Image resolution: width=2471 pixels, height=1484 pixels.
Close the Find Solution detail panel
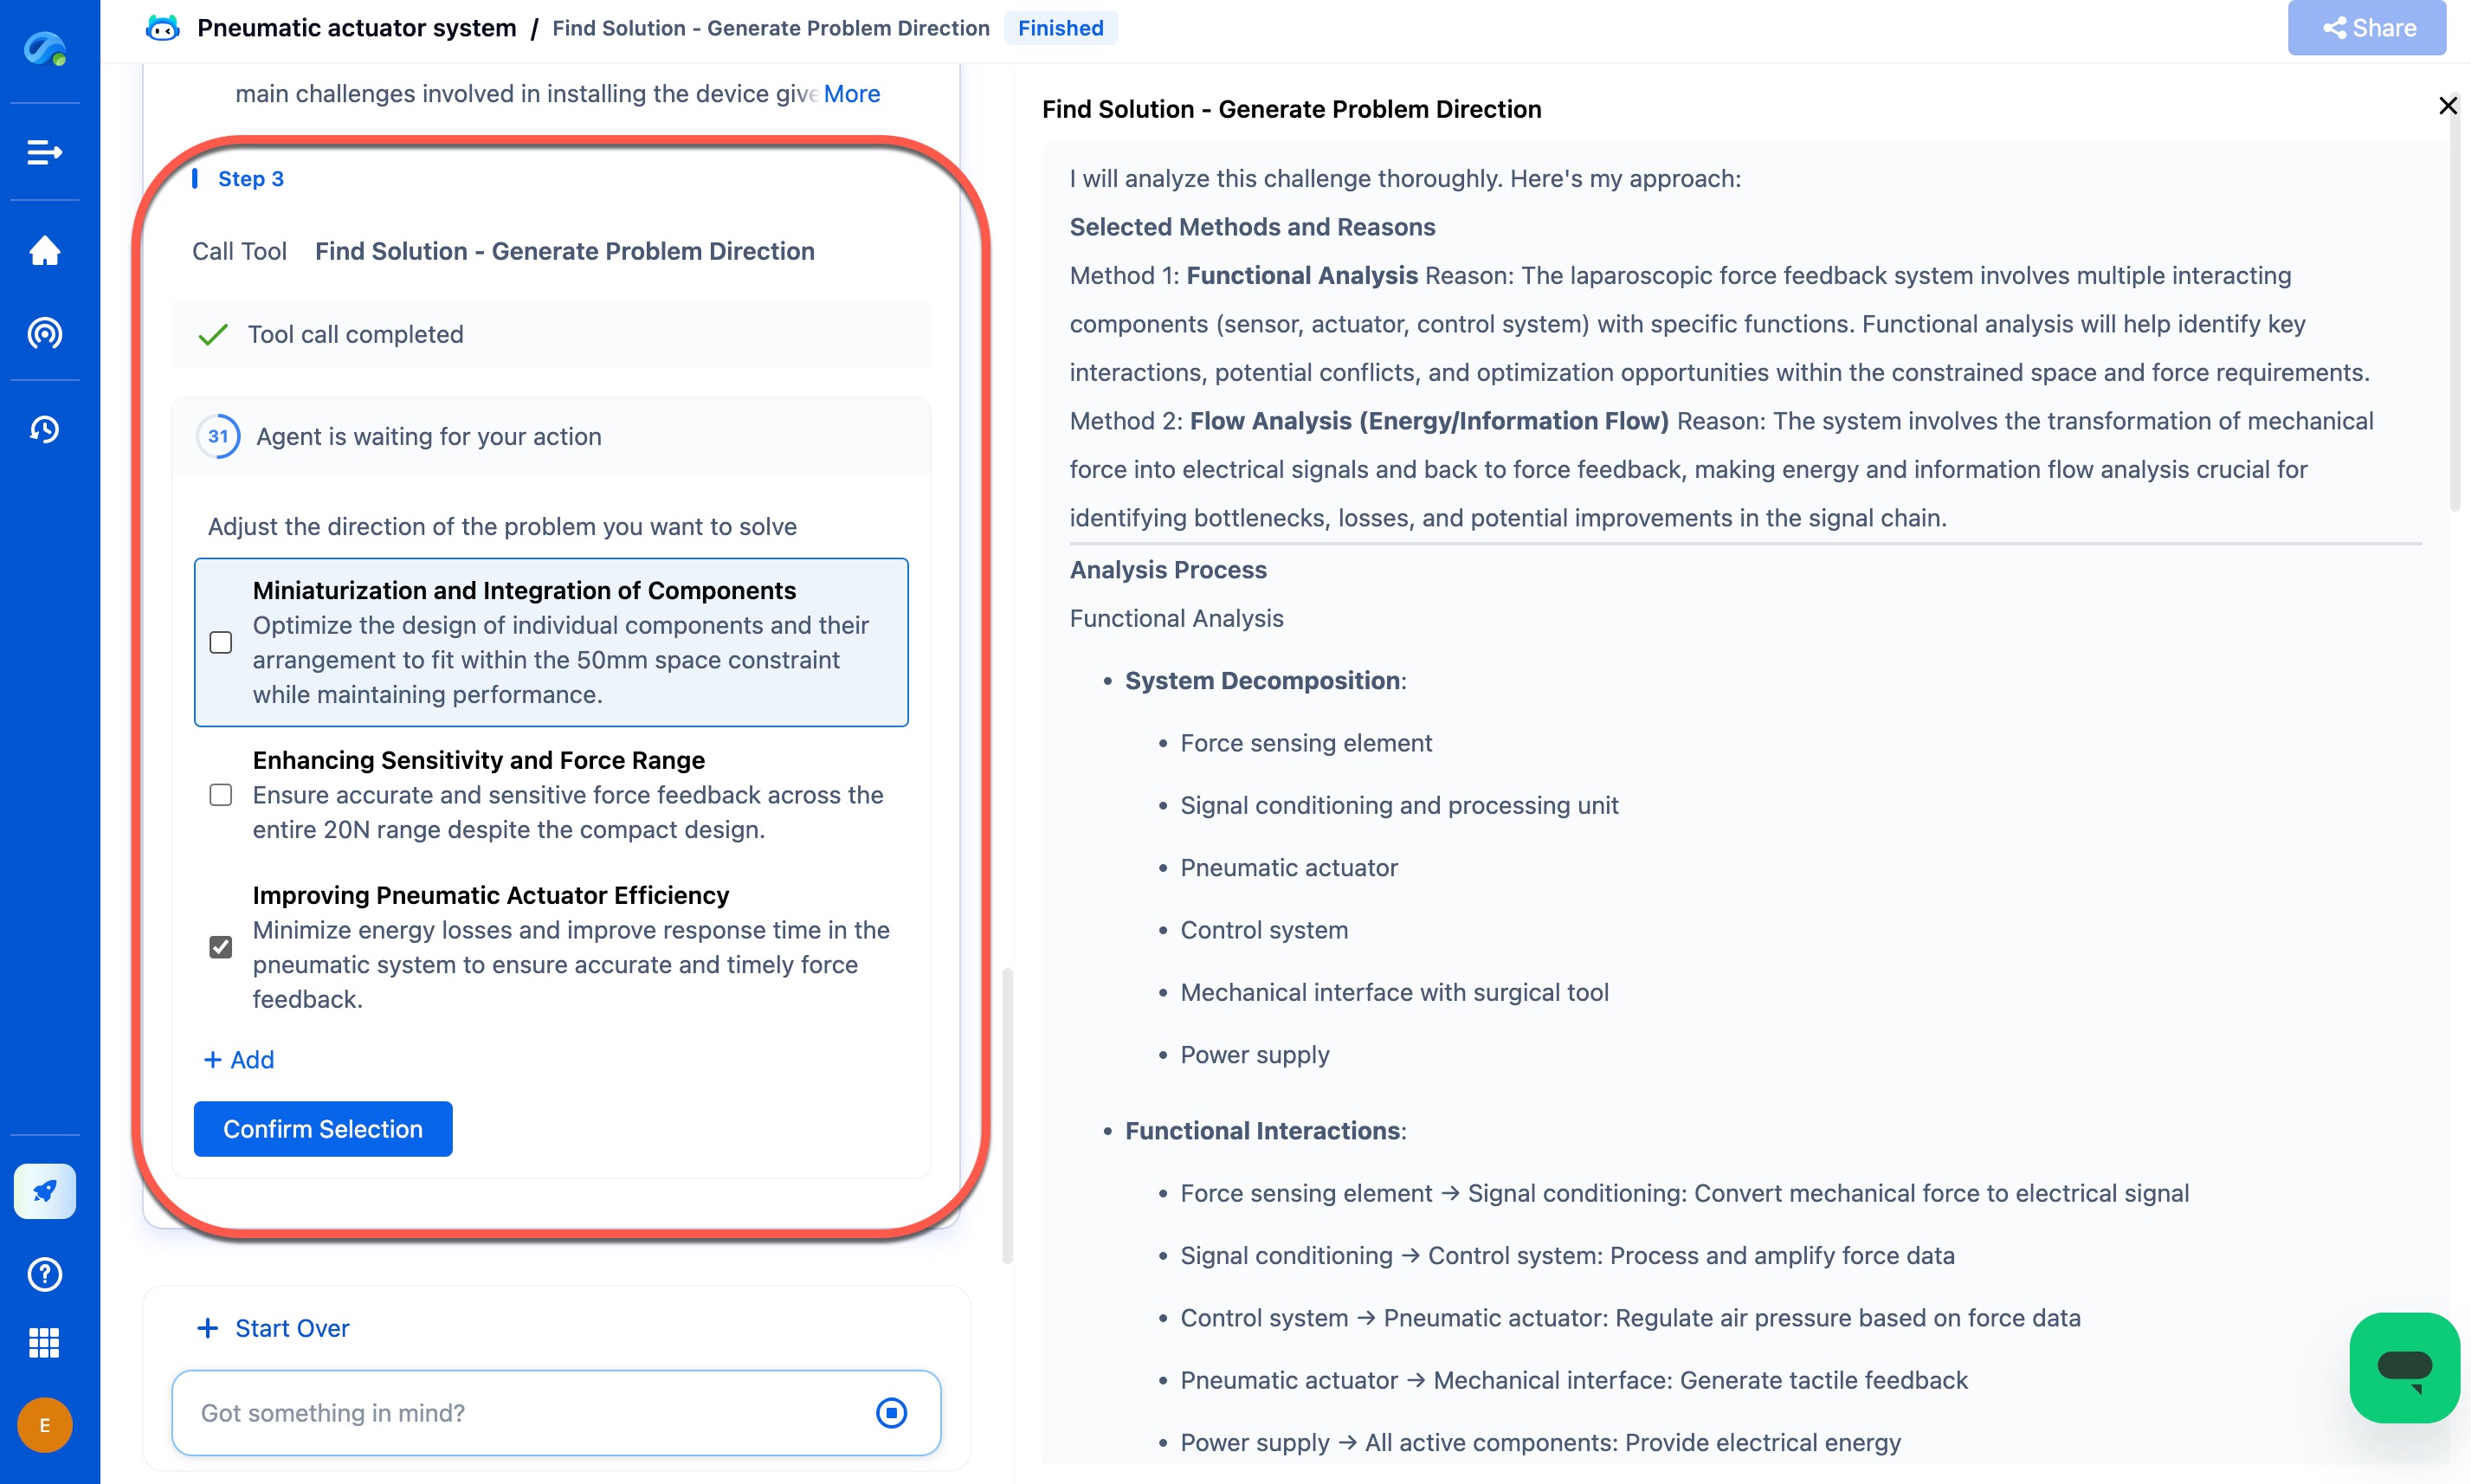pyautogui.click(x=2447, y=106)
